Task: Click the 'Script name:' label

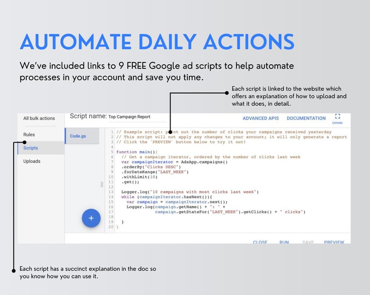Action: click(88, 117)
